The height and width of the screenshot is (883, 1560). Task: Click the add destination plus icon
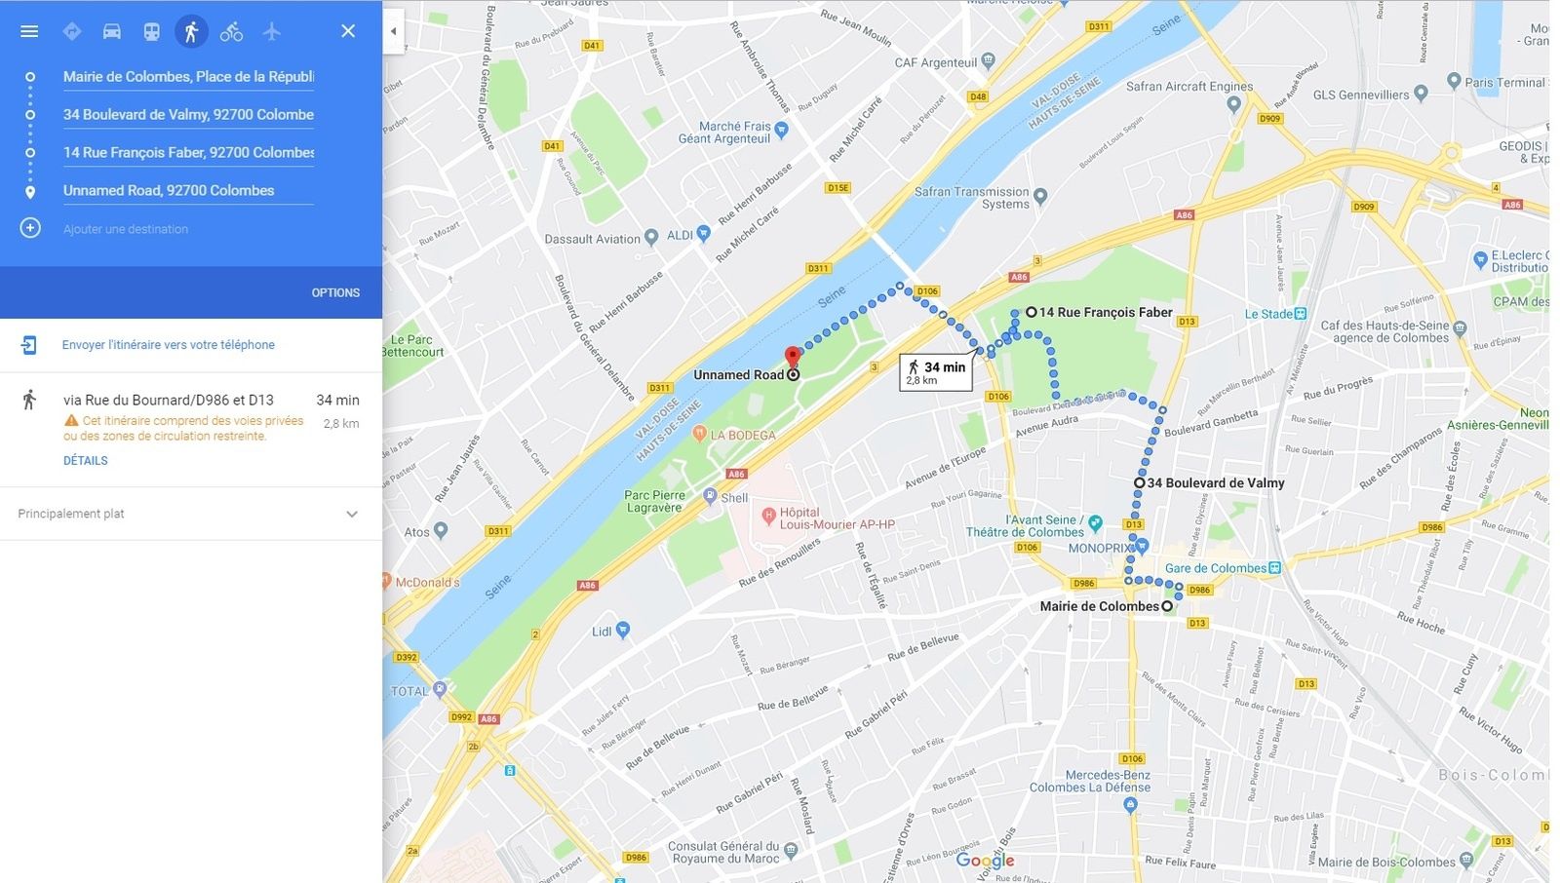pyautogui.click(x=30, y=228)
